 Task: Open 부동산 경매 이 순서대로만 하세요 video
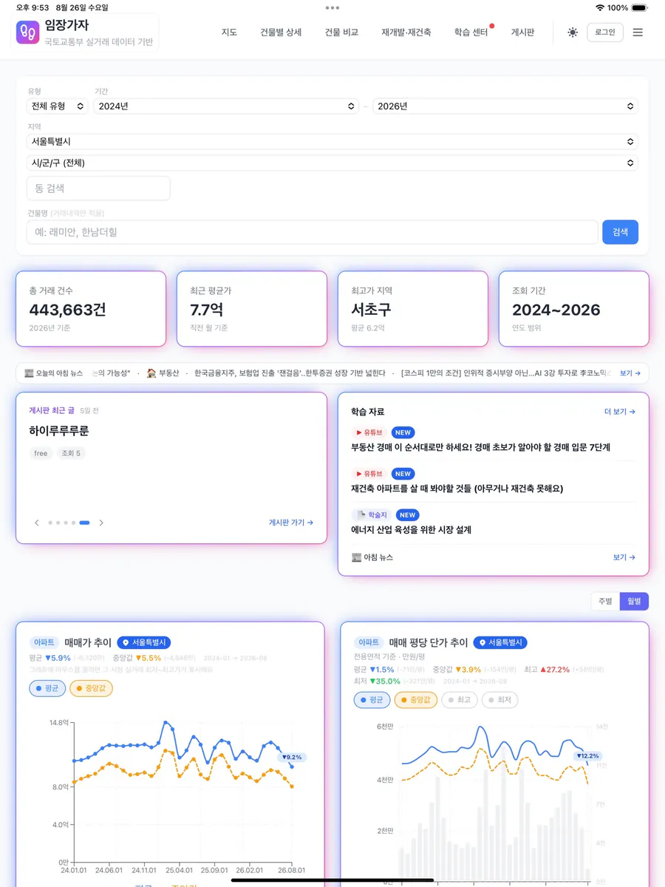(480, 447)
